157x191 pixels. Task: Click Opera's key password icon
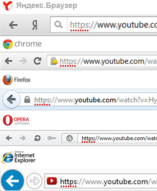point(52,138)
